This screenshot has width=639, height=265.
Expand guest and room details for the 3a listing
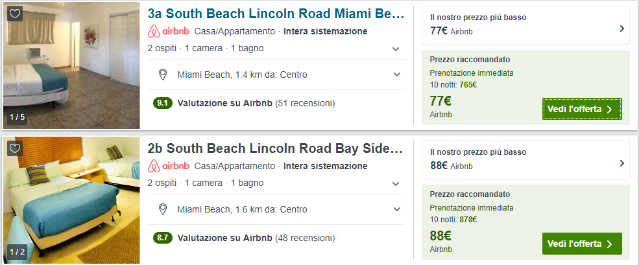coord(396,49)
